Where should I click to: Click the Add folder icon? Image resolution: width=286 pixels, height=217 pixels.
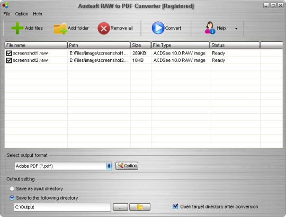click(x=60, y=29)
